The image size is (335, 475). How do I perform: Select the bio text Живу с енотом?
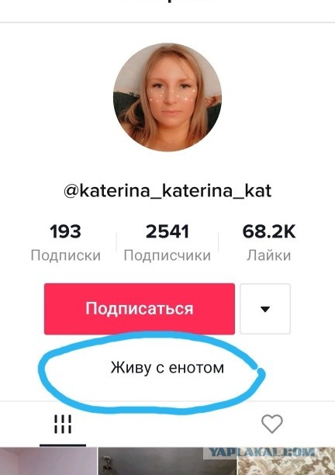(x=167, y=368)
